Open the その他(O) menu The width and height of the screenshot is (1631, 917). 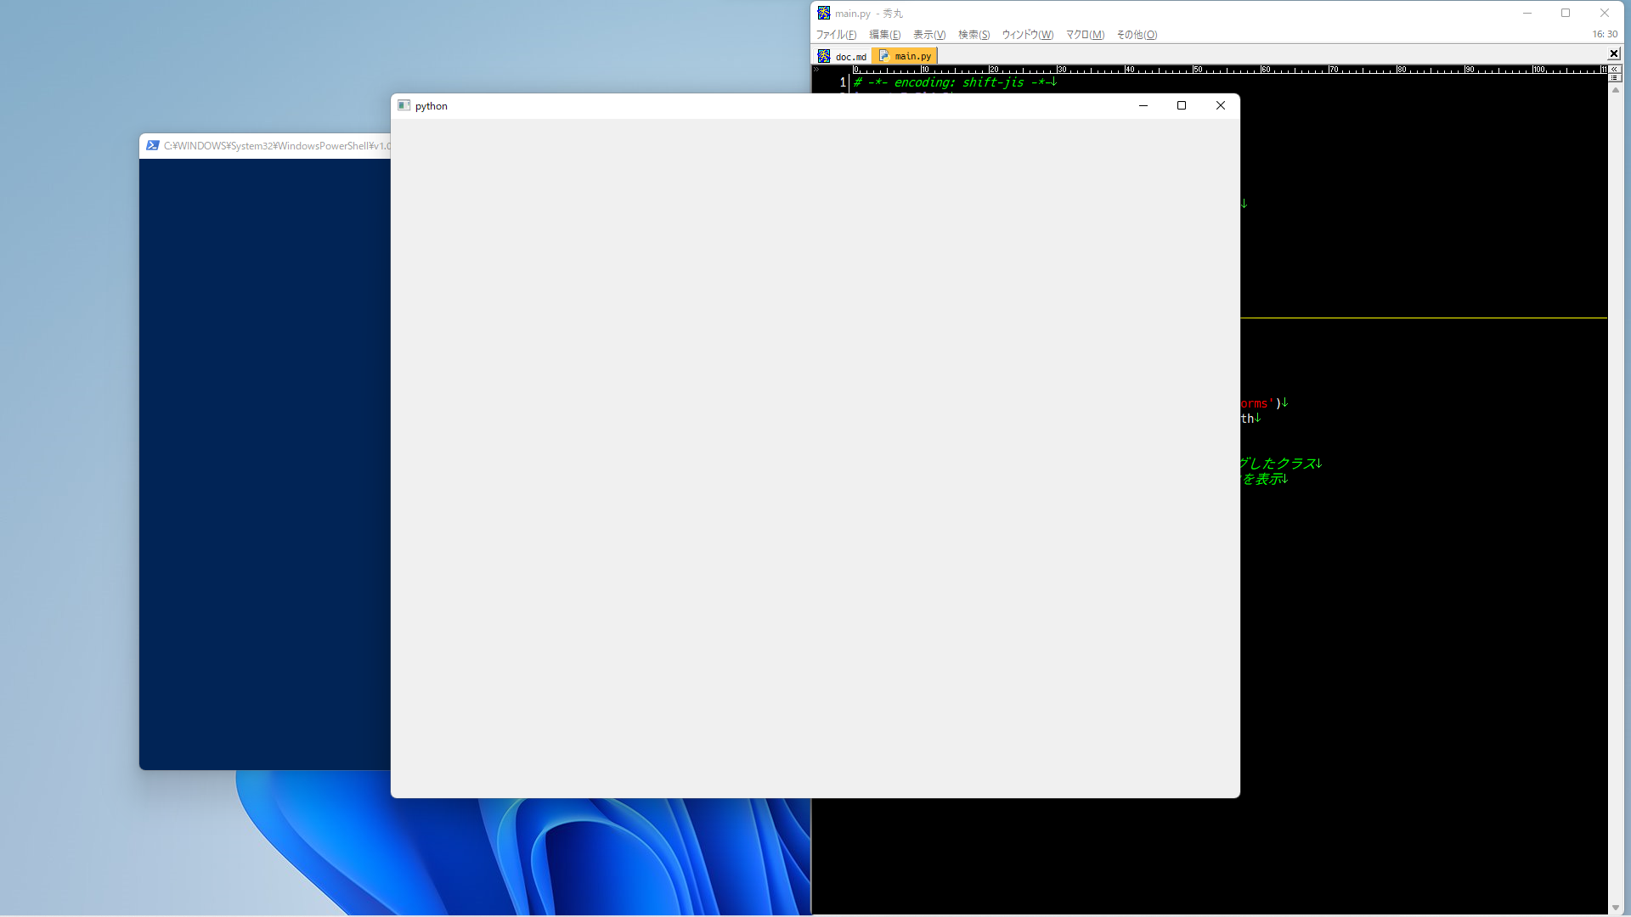(1137, 35)
